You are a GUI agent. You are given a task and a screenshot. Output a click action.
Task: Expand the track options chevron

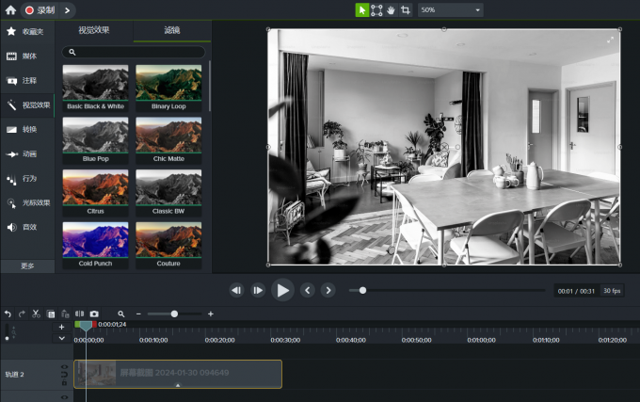61,338
